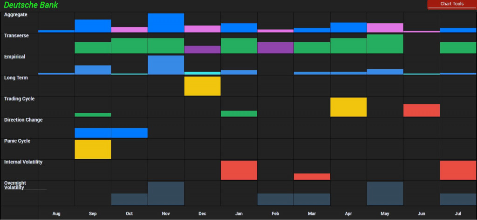Click the tall Empirical bar in November
Screen dimensions: 477x220
coord(166,65)
